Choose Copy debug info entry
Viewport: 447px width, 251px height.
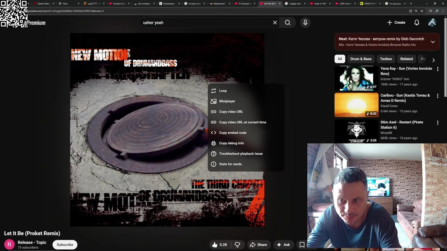246,143
